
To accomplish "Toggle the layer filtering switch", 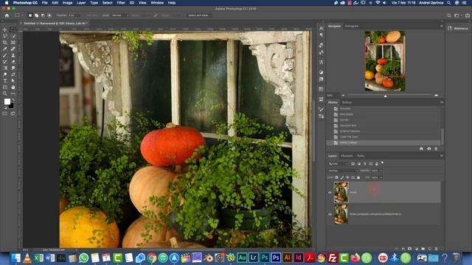I will point(382,163).
